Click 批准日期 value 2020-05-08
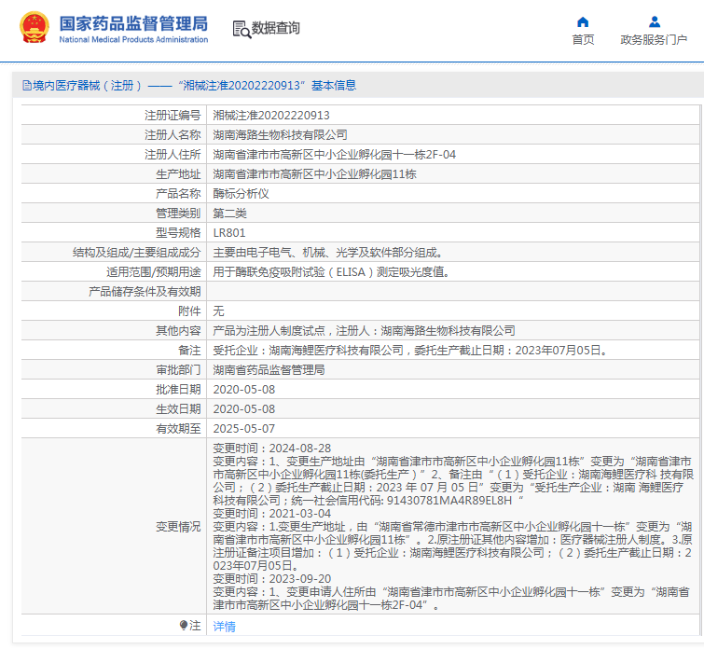The height and width of the screenshot is (649, 704). [x=243, y=390]
